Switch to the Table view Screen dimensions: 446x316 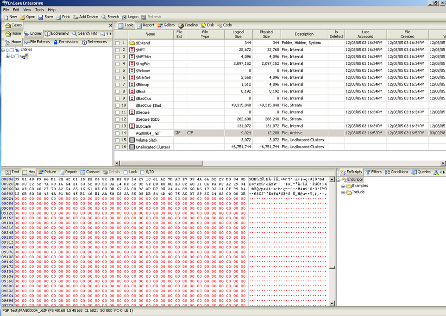point(126,25)
